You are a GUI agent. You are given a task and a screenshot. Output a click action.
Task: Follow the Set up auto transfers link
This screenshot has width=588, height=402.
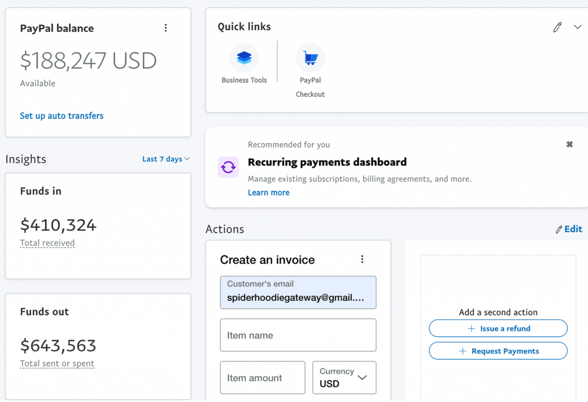pos(62,116)
